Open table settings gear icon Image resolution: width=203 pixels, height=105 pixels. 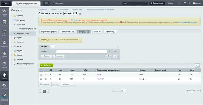coord(197,65)
